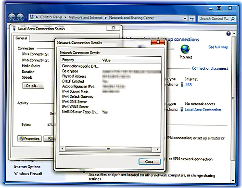The image size is (242, 188).
Task: Select Network and Sharing Center breadcrumb
Action: point(131,18)
